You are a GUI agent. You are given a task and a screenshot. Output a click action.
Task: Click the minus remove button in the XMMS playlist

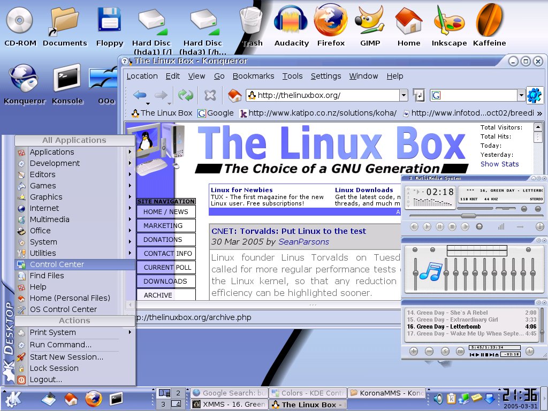click(429, 351)
